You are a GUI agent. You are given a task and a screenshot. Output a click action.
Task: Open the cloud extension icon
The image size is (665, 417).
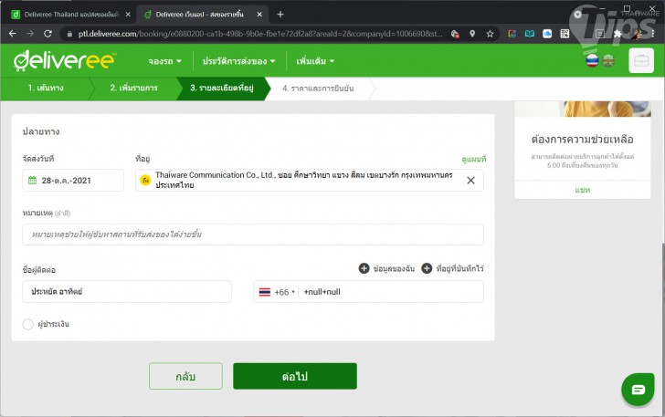(x=547, y=34)
